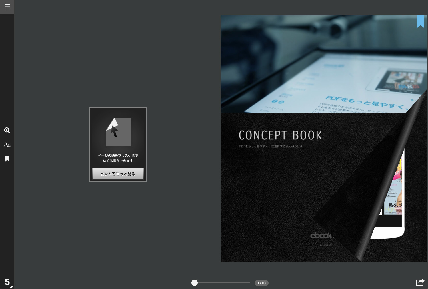Click the ヒントをもっと見る button
This screenshot has width=428, height=289.
point(118,174)
